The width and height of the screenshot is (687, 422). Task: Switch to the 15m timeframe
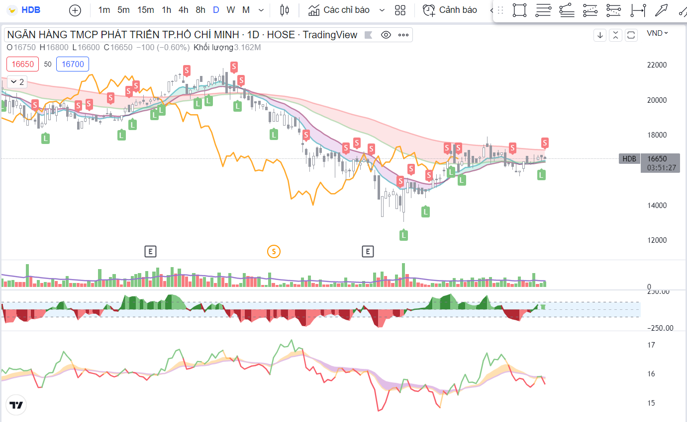coord(146,10)
